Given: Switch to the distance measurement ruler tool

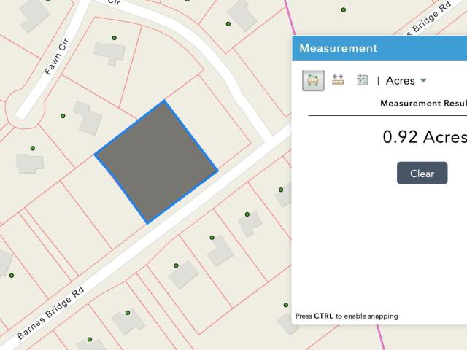Looking at the screenshot, I should pyautogui.click(x=338, y=79).
